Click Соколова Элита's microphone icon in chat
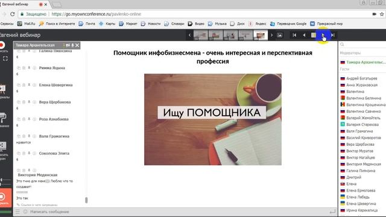Viewport: 386px width, 217px height. (29, 153)
